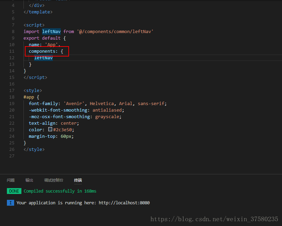The width and height of the screenshot is (282, 226).
Task: Click line number 27 in the gutter
Action: tap(12, 156)
